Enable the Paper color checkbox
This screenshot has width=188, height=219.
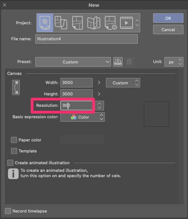pos(14,140)
